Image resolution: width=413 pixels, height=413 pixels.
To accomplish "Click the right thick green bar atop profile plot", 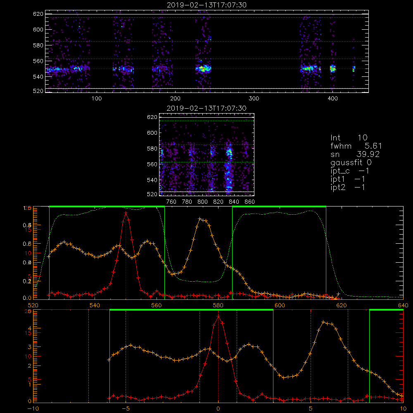I will point(279,206).
